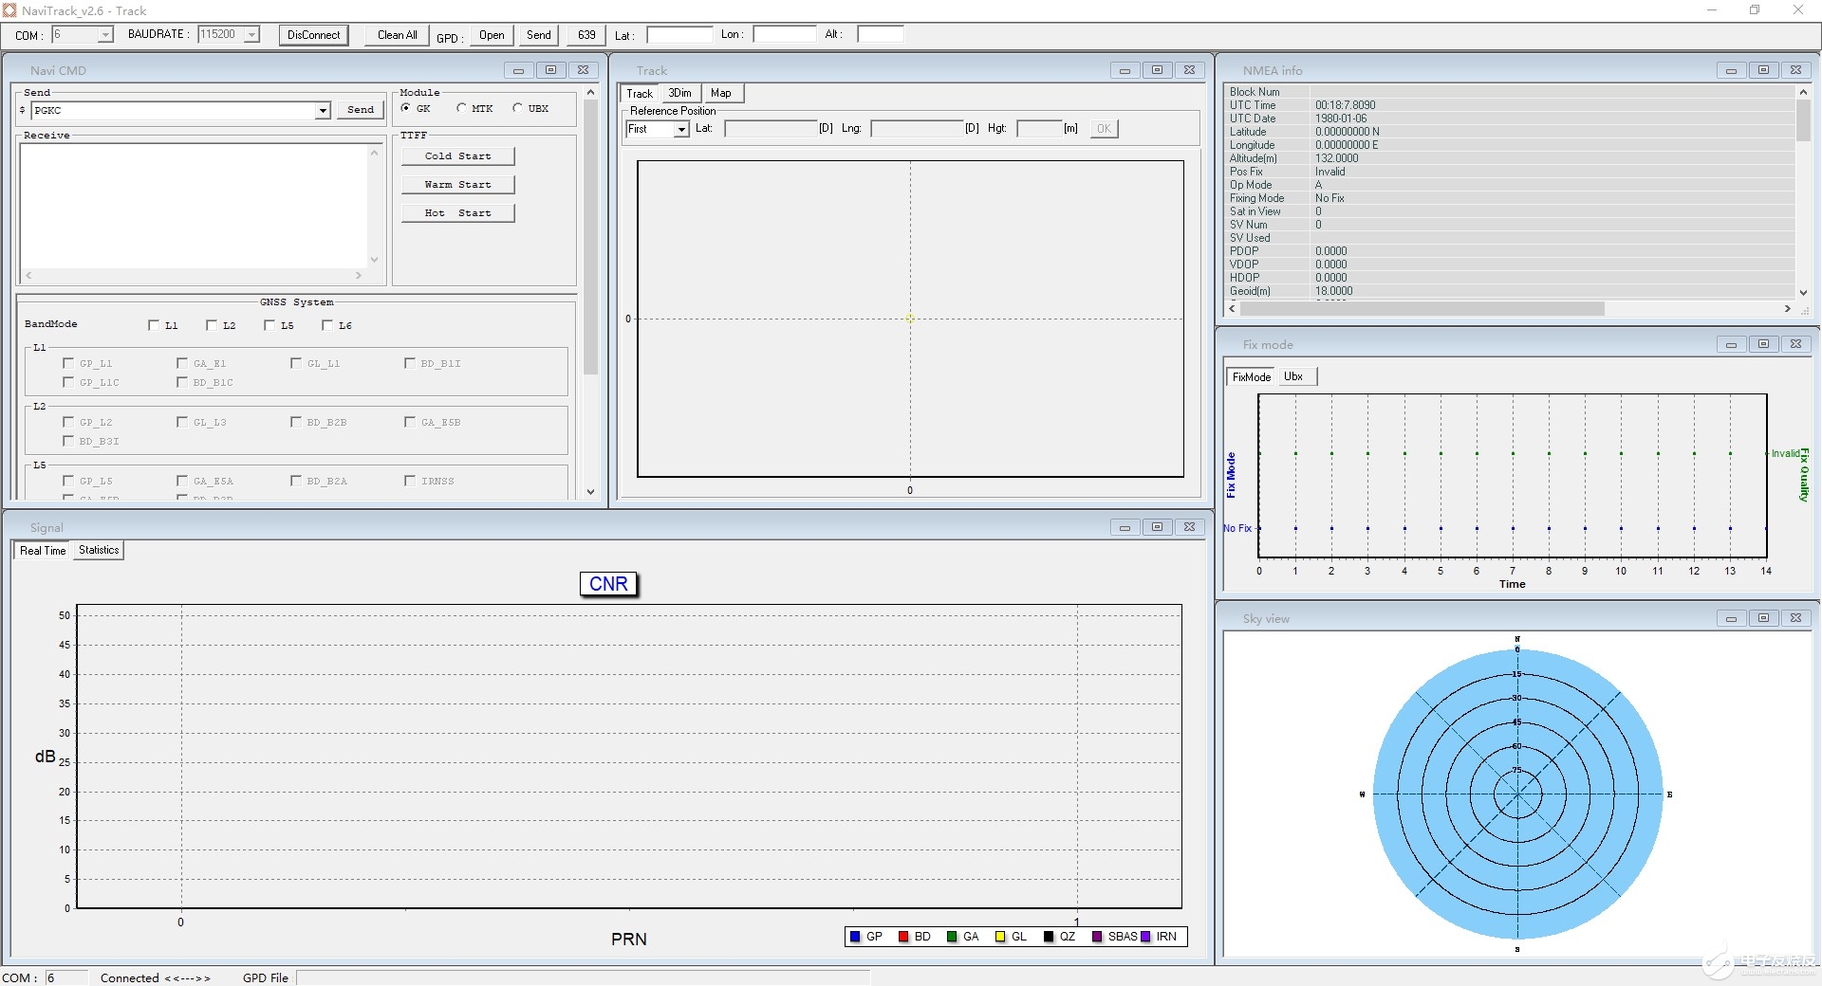Minimize the Navi CMD panel

tap(518, 70)
